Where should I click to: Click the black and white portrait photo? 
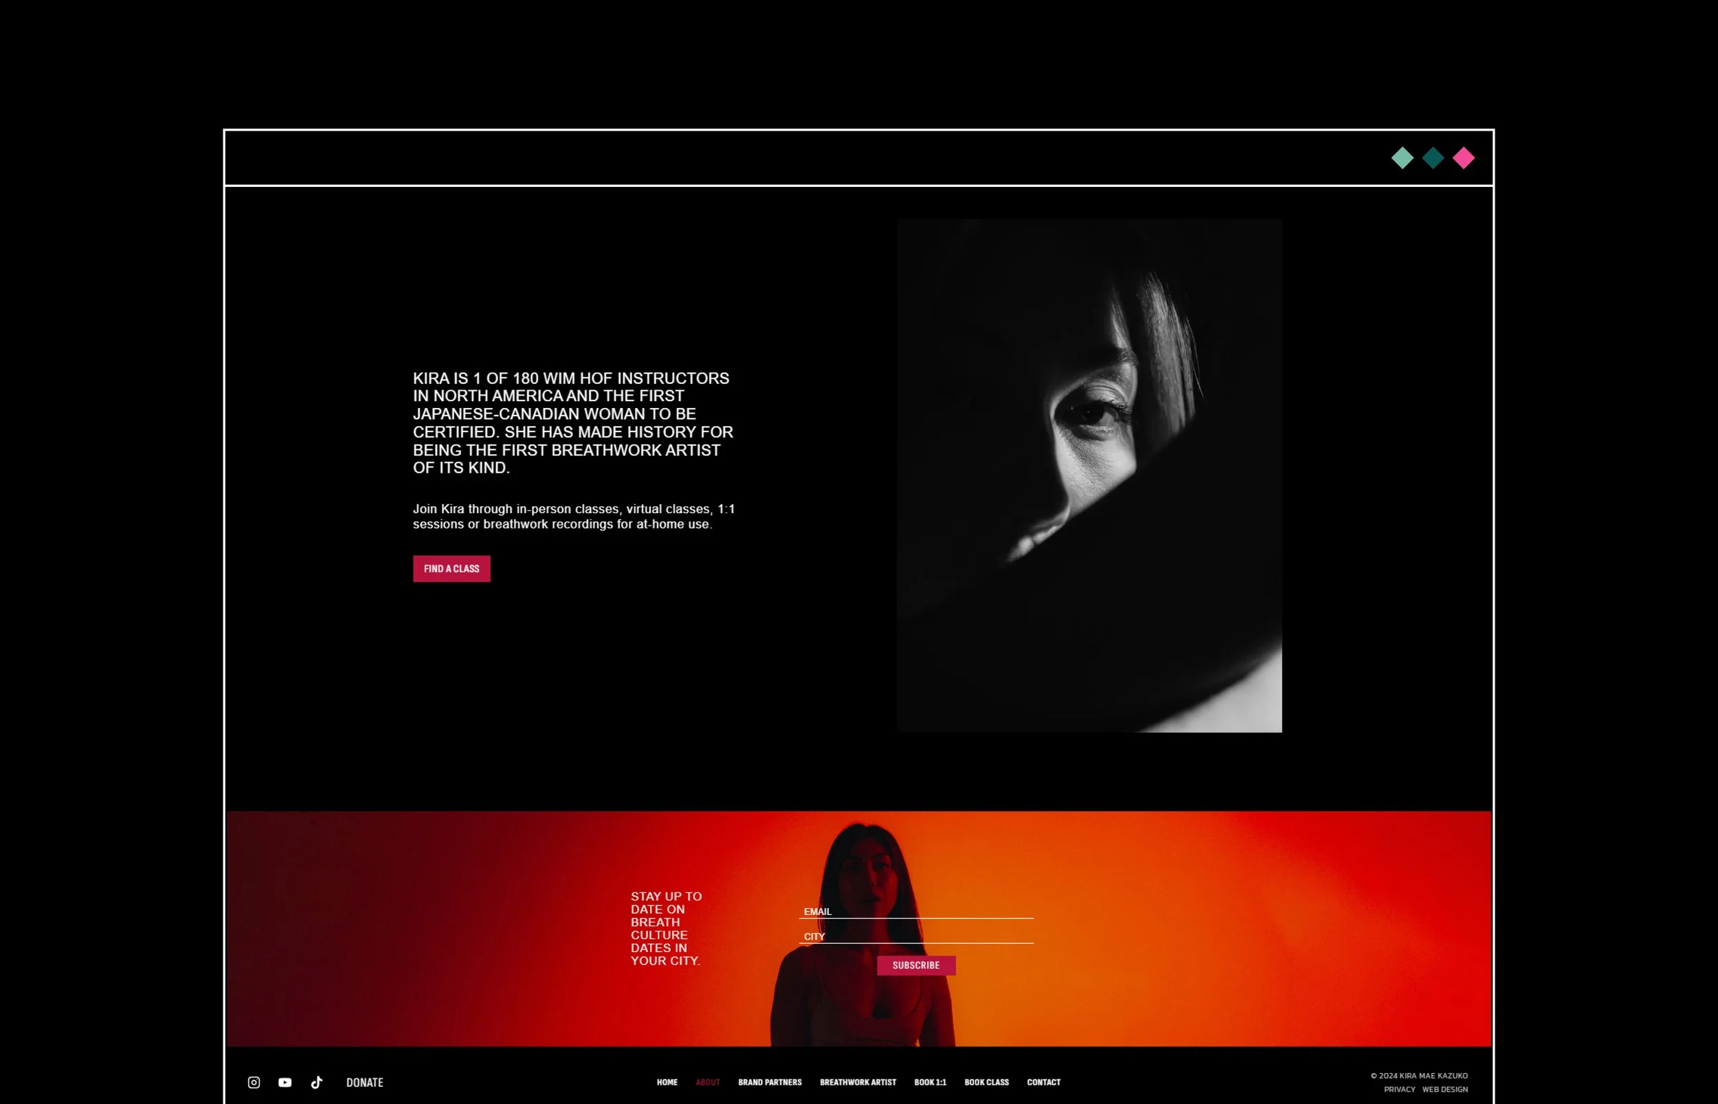(x=1089, y=476)
